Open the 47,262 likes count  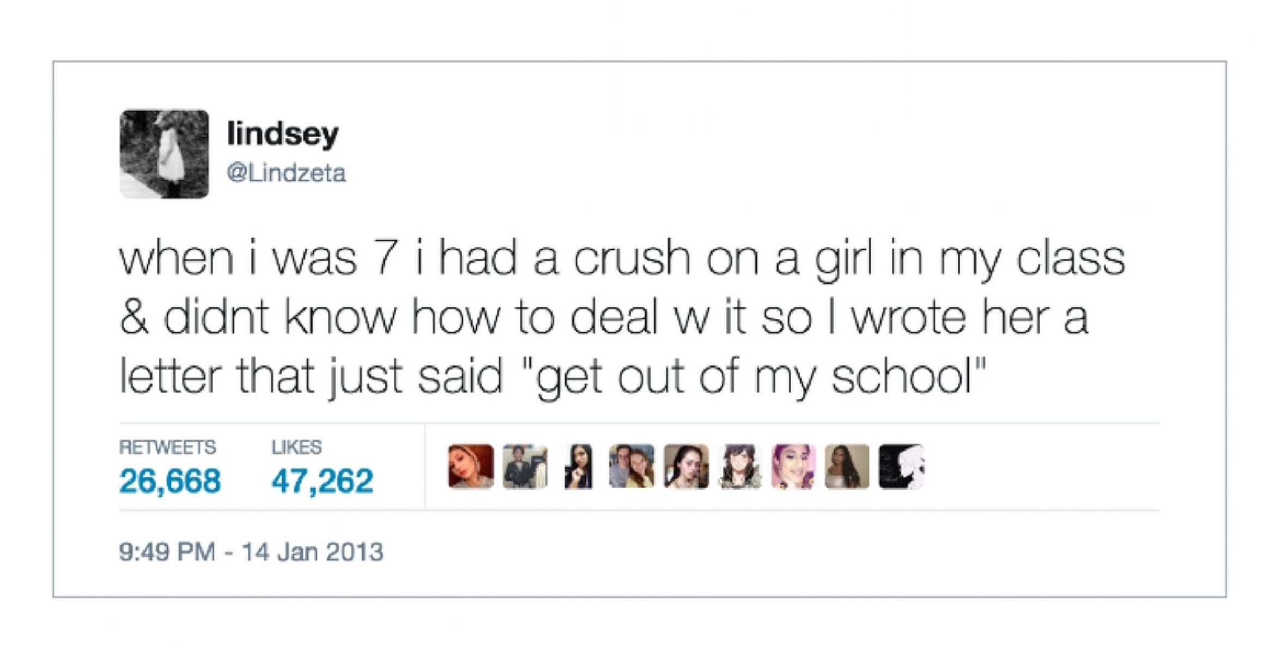[x=323, y=481]
